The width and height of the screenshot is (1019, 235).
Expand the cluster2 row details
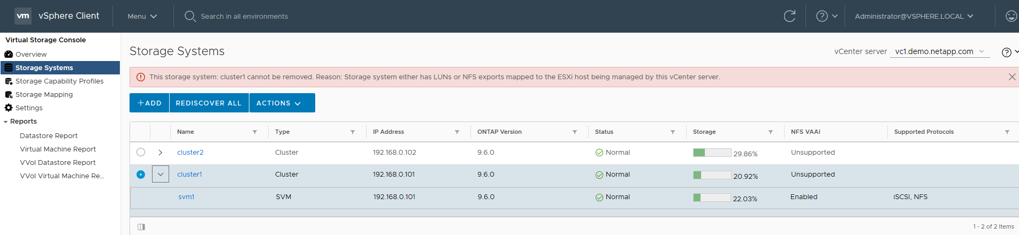pyautogui.click(x=161, y=153)
